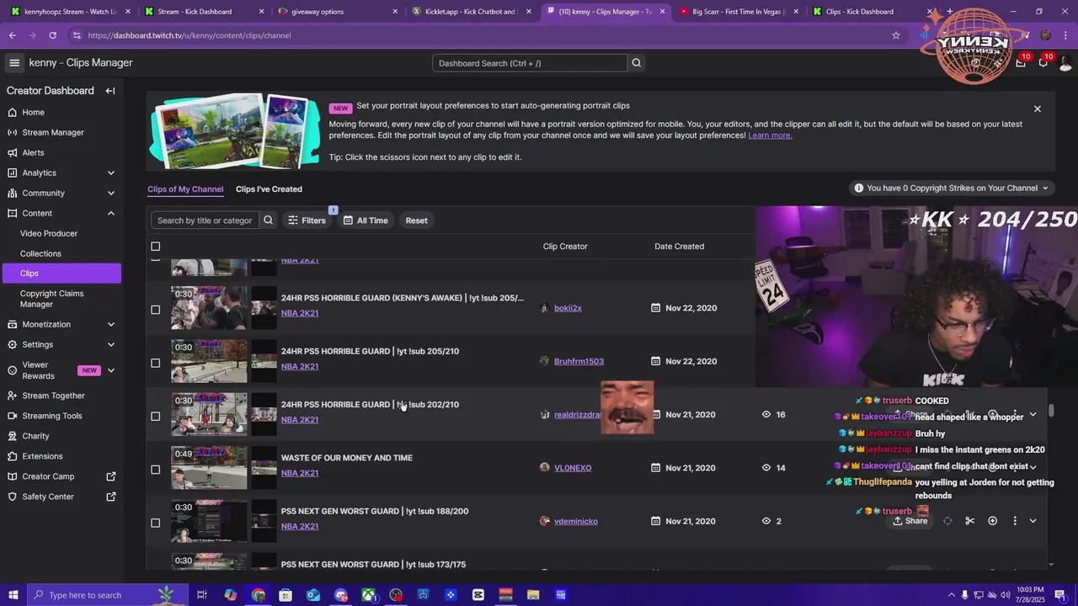Click the search by title or category field

(205, 221)
